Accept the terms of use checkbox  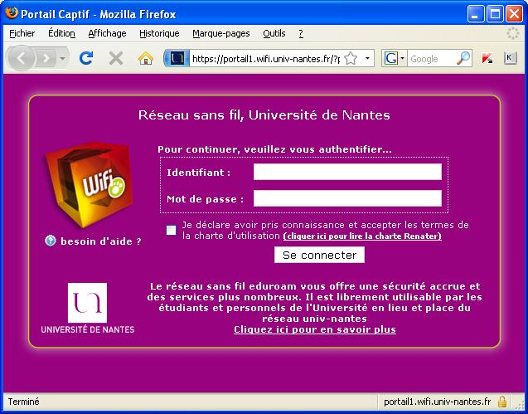[171, 230]
